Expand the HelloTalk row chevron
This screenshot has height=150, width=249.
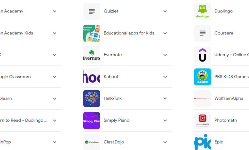pyautogui.click(x=165, y=99)
